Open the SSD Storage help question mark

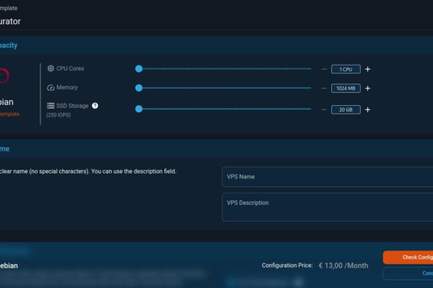click(x=95, y=106)
